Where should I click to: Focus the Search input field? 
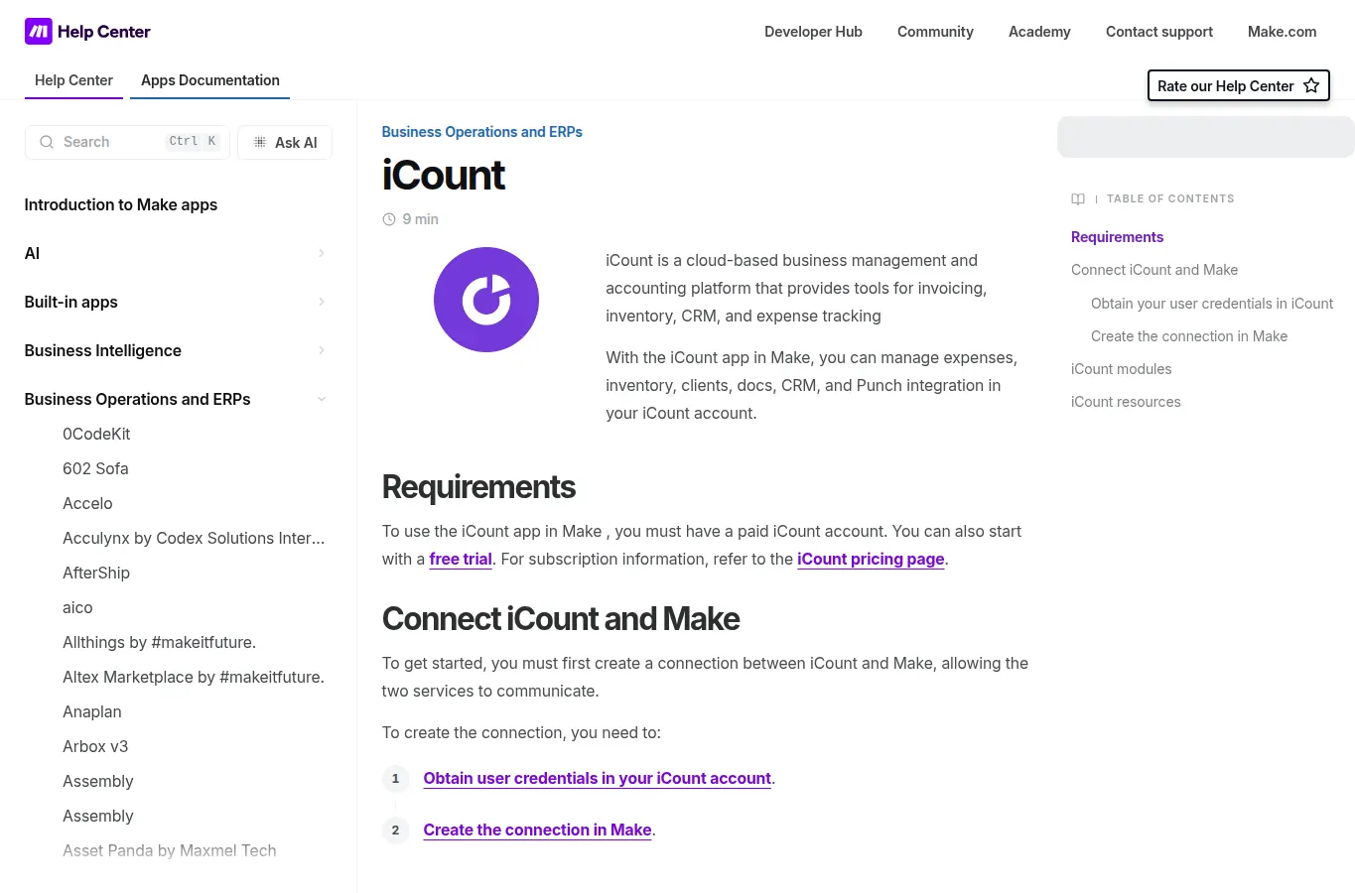point(127,142)
